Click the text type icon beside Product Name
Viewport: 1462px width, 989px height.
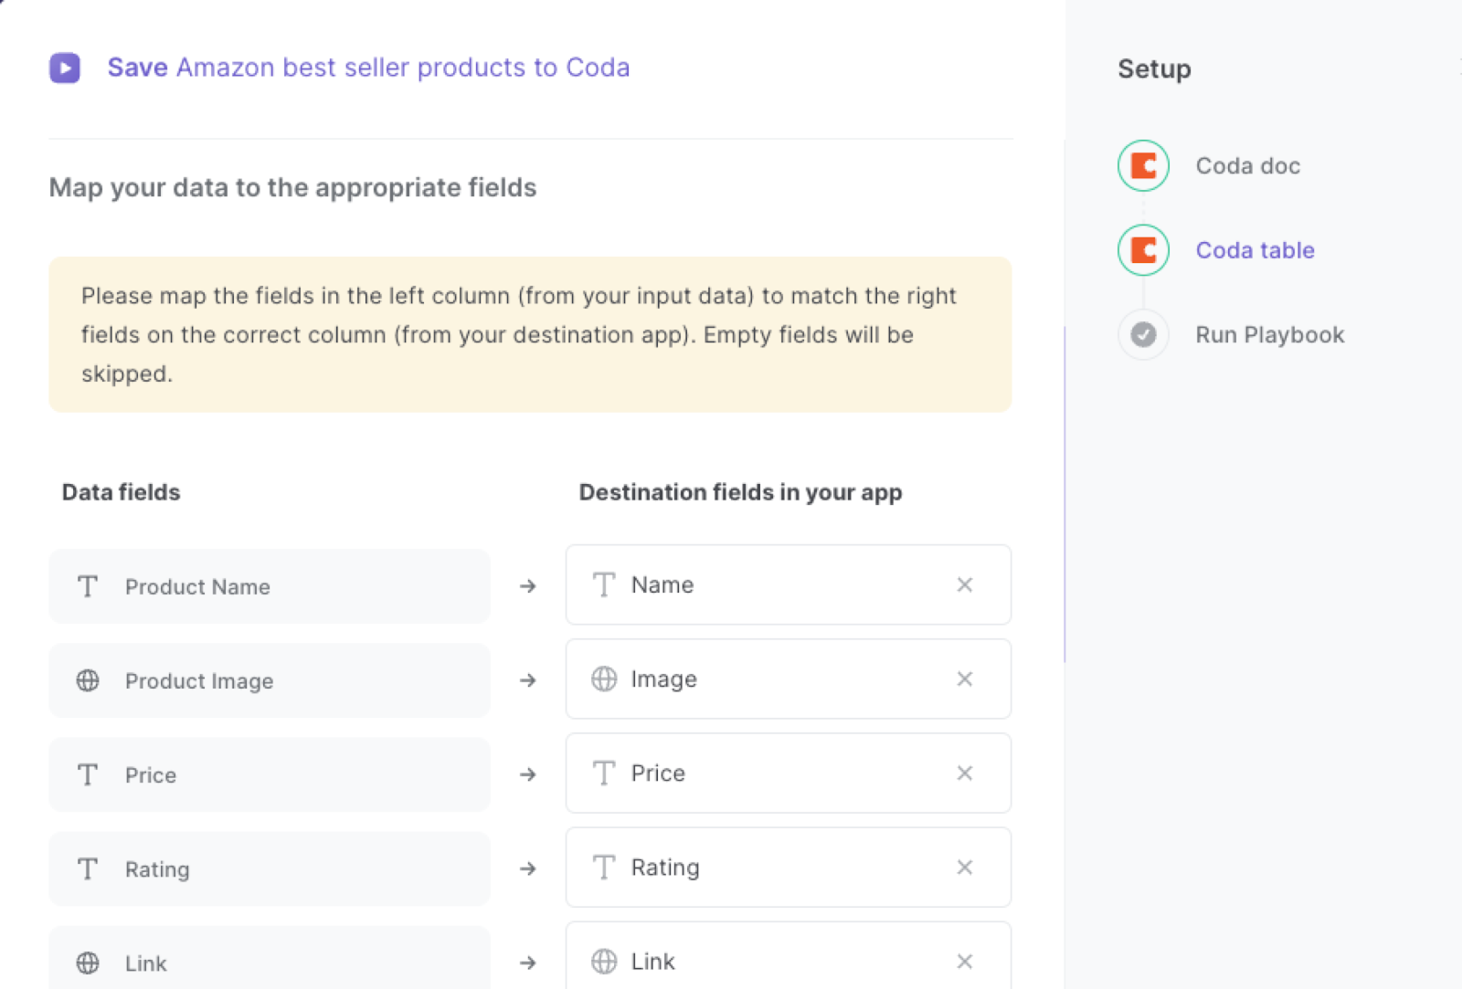coord(88,586)
